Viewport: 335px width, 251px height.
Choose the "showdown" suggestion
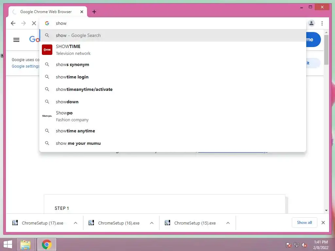[x=173, y=102]
